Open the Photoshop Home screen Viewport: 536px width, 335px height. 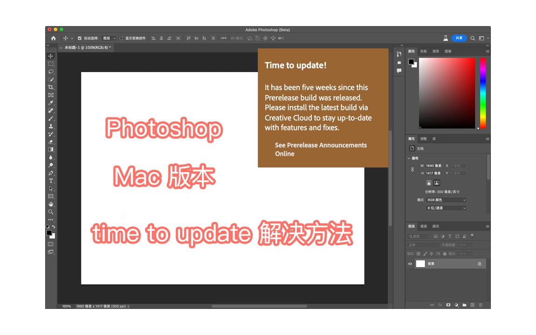53,38
